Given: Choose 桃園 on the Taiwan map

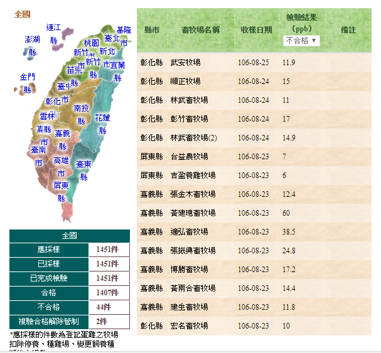Looking at the screenshot, I should 92,43.
